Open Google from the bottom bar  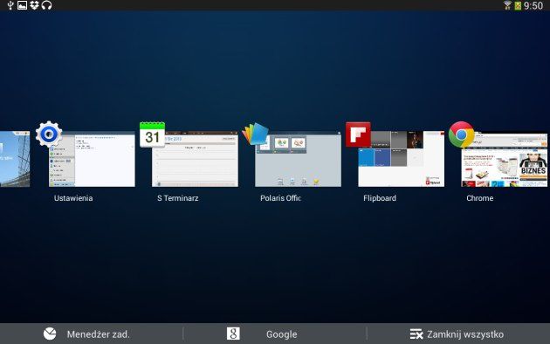point(275,334)
